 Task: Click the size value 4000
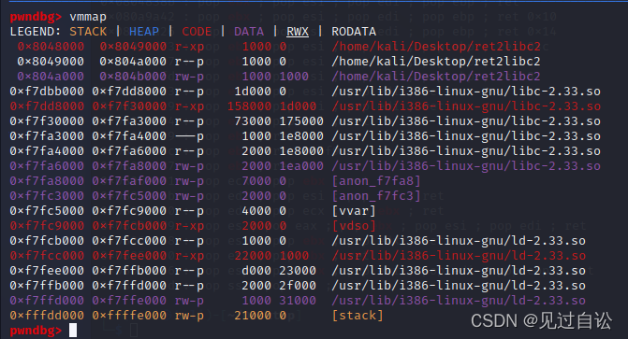[x=256, y=211]
